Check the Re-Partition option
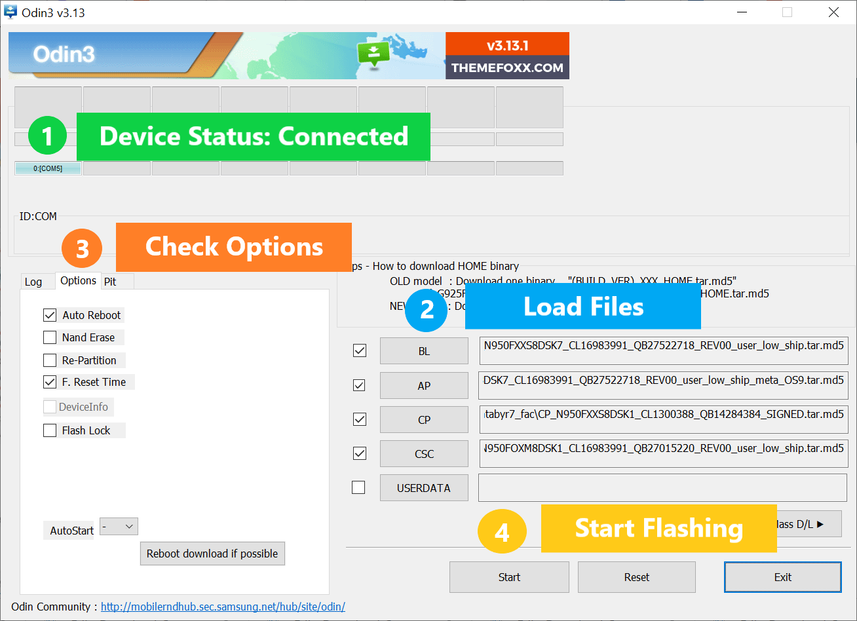Image resolution: width=857 pixels, height=621 pixels. tap(50, 360)
